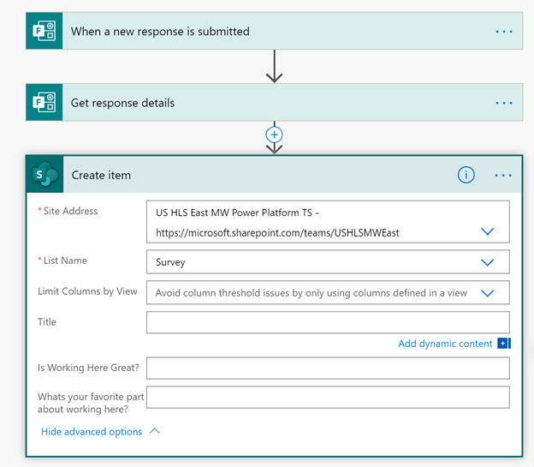The width and height of the screenshot is (534, 467).
Task: Focus the 'Is Working Here Great?' field
Action: coord(328,368)
